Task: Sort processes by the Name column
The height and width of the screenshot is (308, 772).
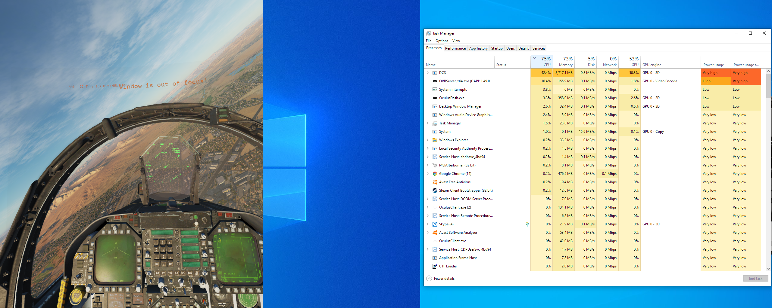Action: 459,62
